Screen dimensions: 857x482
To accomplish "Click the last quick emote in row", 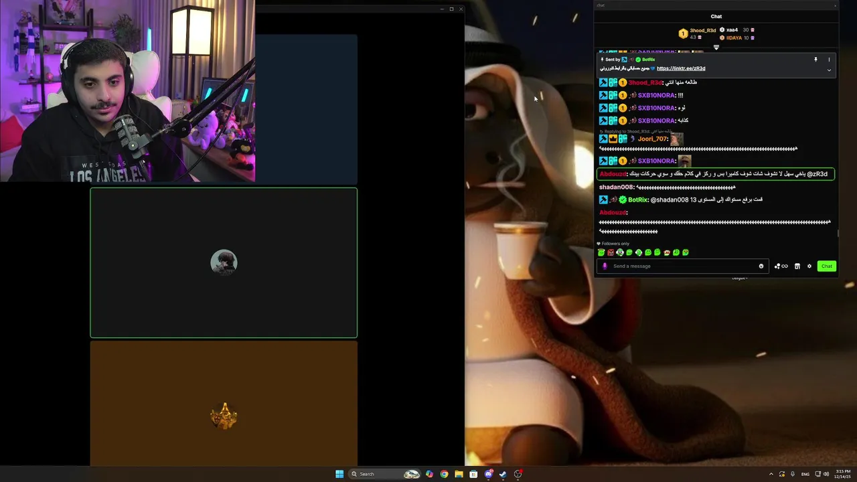I will [x=686, y=252].
